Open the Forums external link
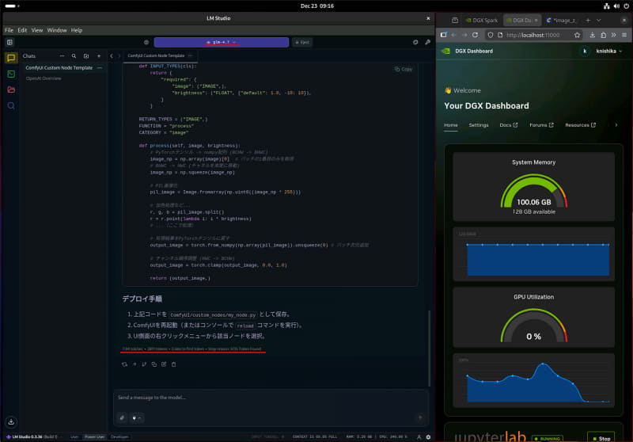 (541, 125)
